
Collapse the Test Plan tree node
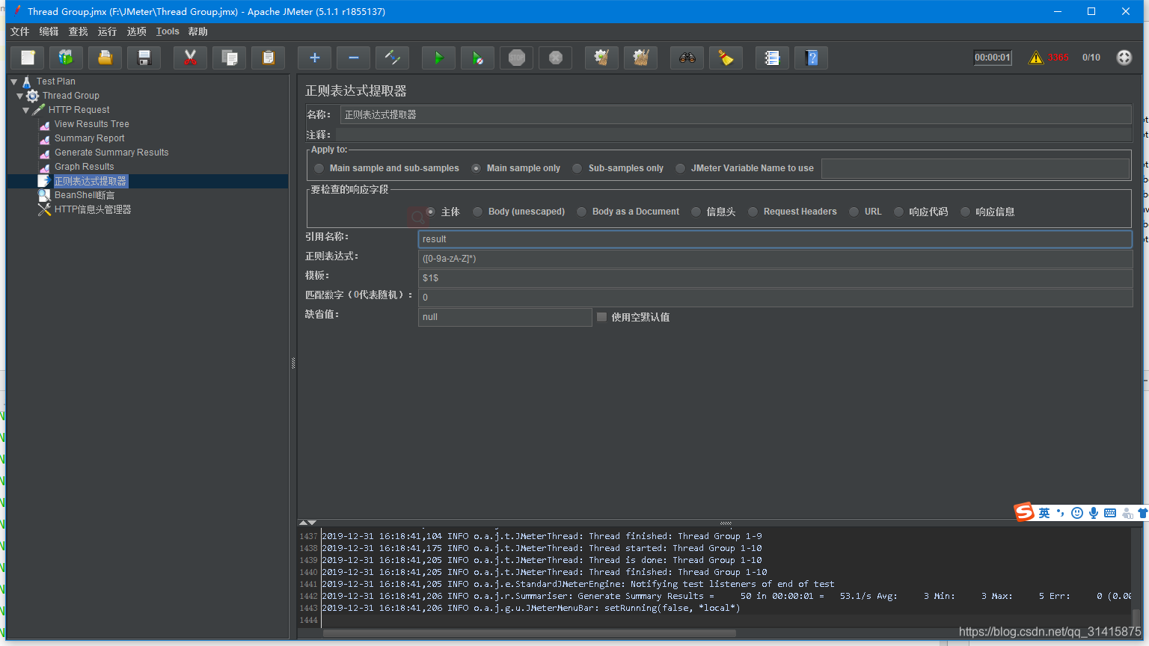14,81
